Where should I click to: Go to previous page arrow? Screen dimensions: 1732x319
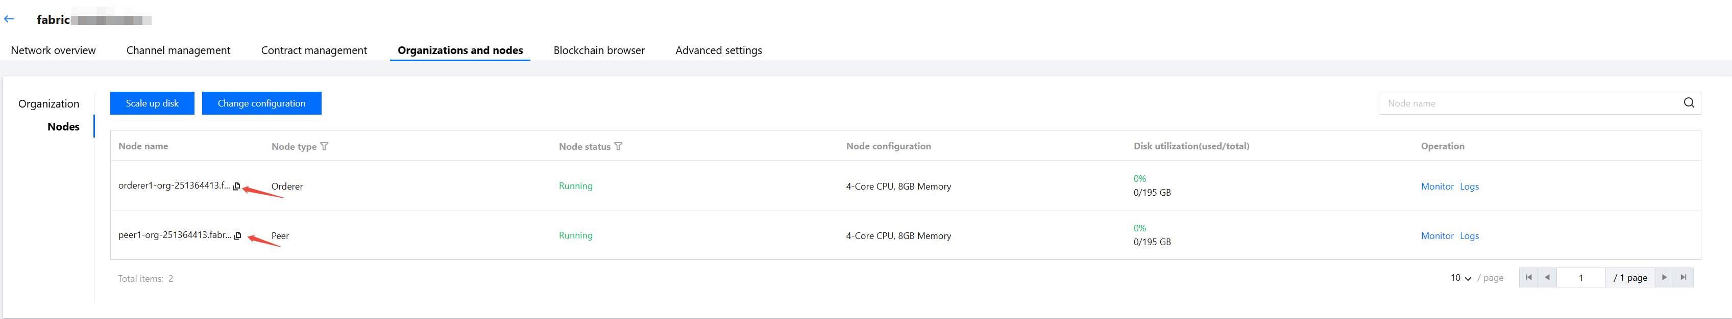pyautogui.click(x=1547, y=277)
